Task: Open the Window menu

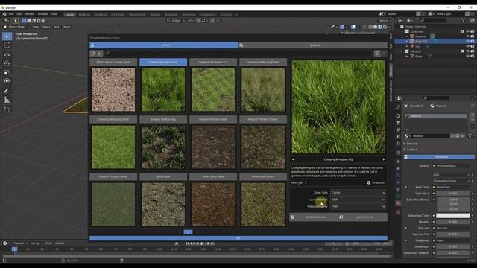Action: pyautogui.click(x=42, y=14)
